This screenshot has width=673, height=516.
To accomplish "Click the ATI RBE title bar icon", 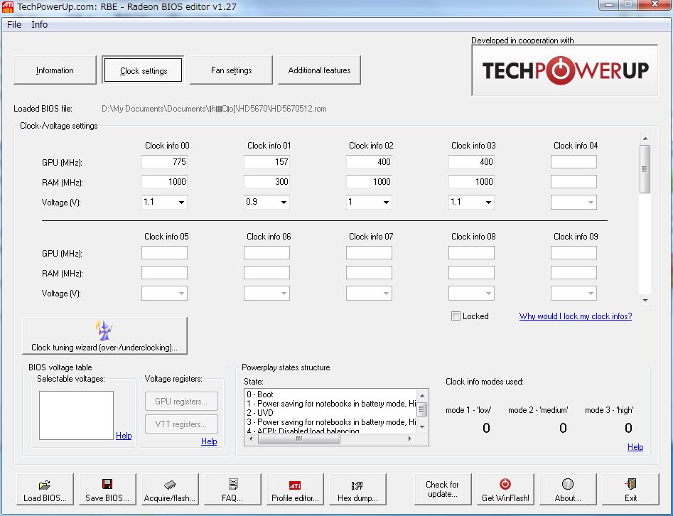I will [x=8, y=6].
